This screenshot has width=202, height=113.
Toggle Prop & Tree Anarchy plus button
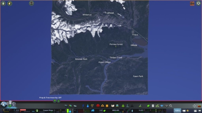(58, 101)
